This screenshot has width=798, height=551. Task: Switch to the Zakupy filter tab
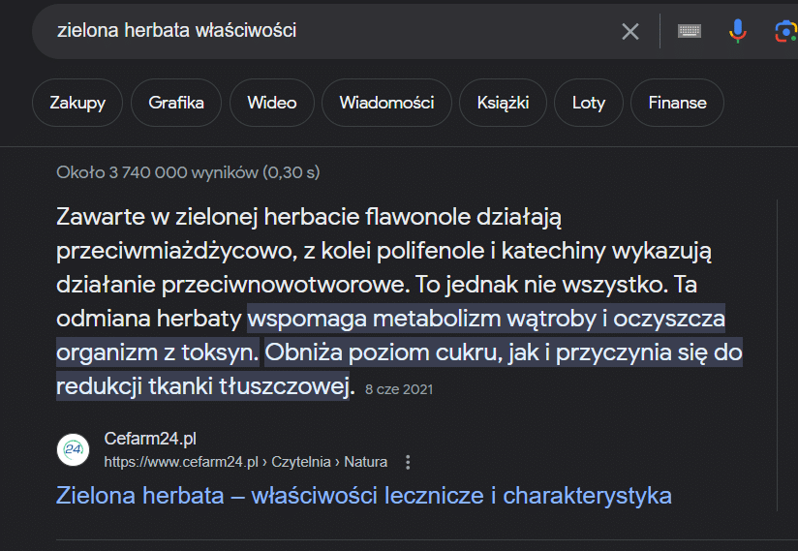pyautogui.click(x=77, y=103)
